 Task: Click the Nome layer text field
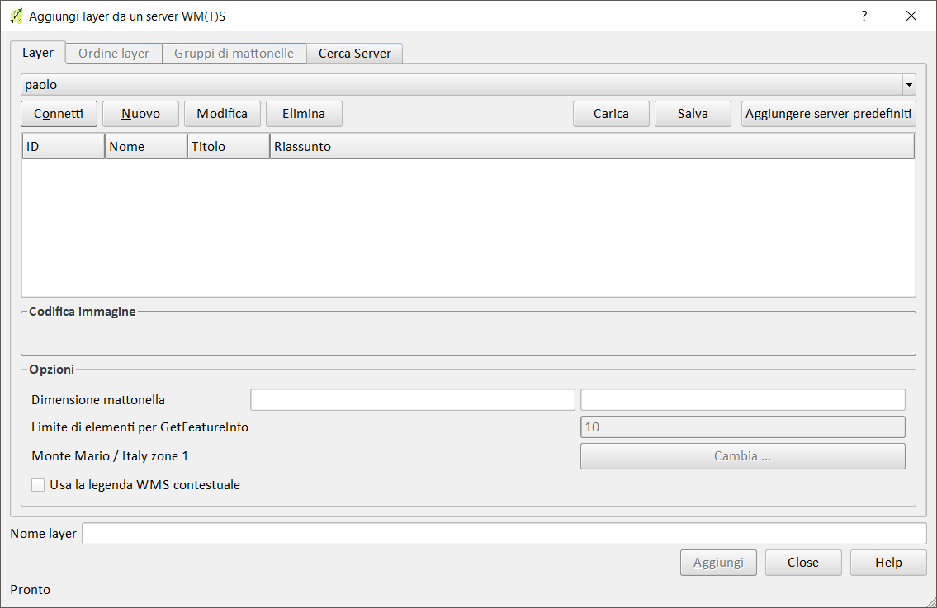pos(504,534)
